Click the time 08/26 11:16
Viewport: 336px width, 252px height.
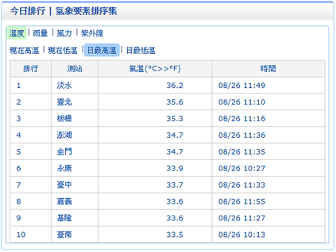coord(242,118)
